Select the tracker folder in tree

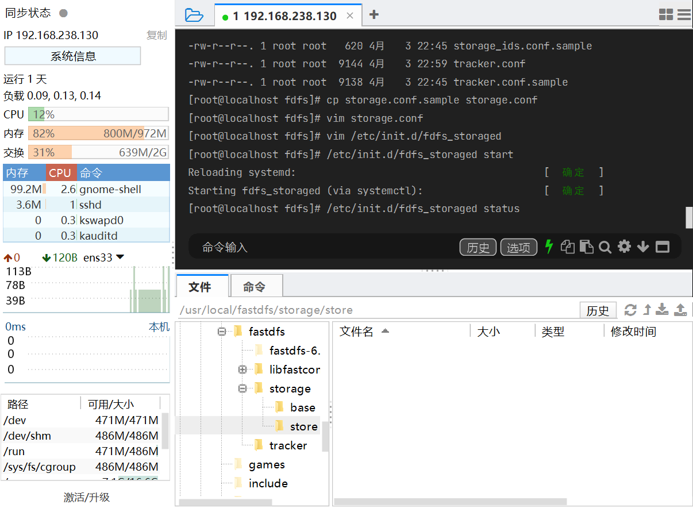[281, 445]
